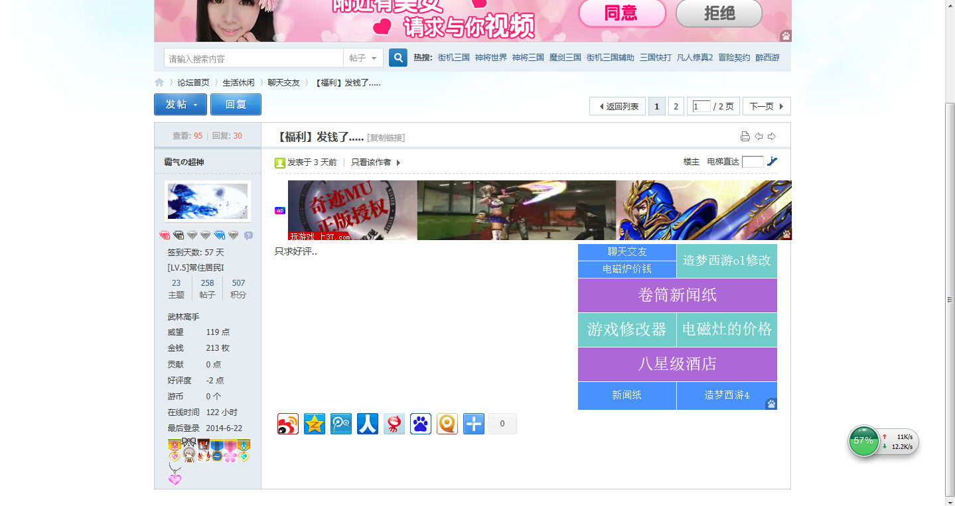
Task: Open 论坛首页 breadcrumb link
Action: tap(193, 82)
